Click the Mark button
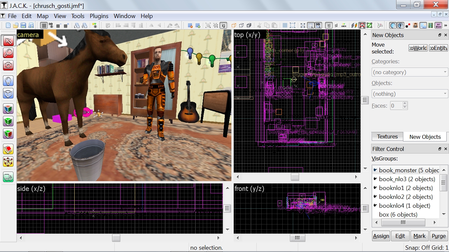Screen dimensions: 449x252 (x=419, y=236)
